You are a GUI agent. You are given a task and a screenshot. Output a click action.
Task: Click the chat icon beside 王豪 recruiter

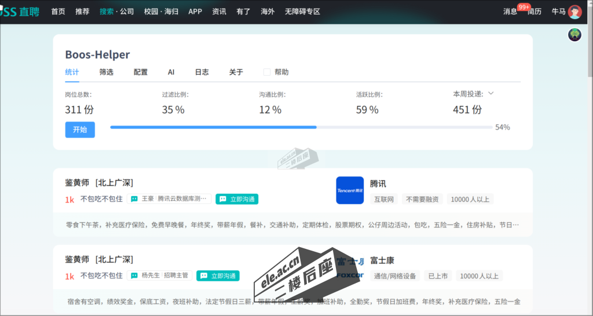[134, 199]
